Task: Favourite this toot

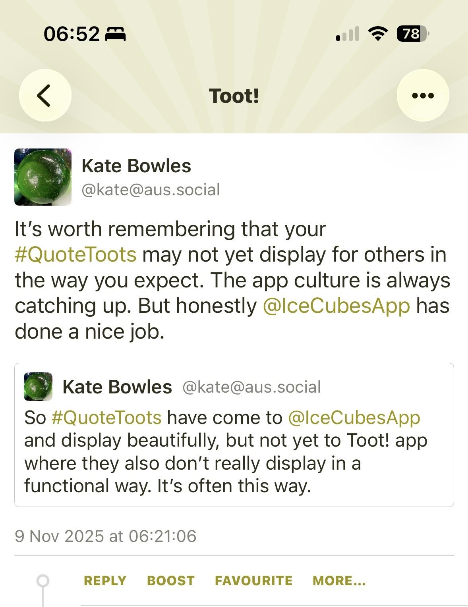Action: coord(253,581)
